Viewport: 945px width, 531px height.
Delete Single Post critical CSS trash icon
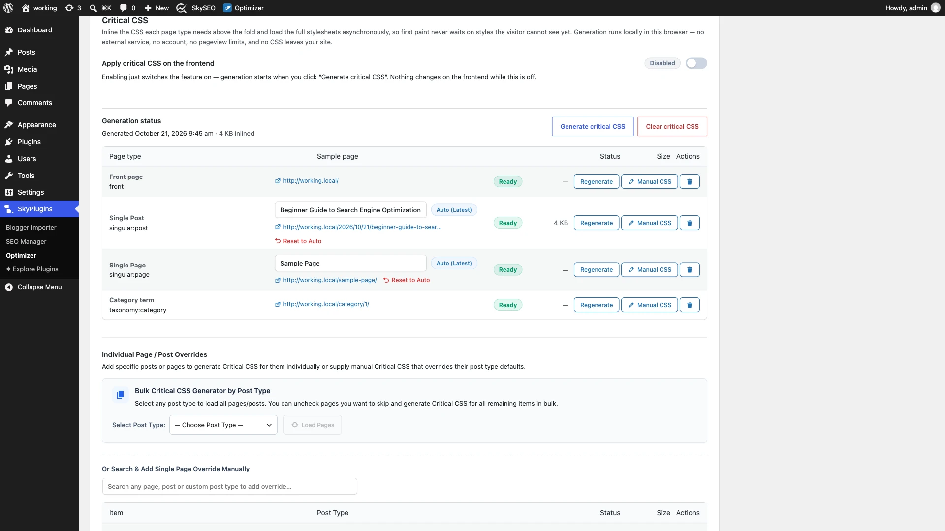pos(690,223)
